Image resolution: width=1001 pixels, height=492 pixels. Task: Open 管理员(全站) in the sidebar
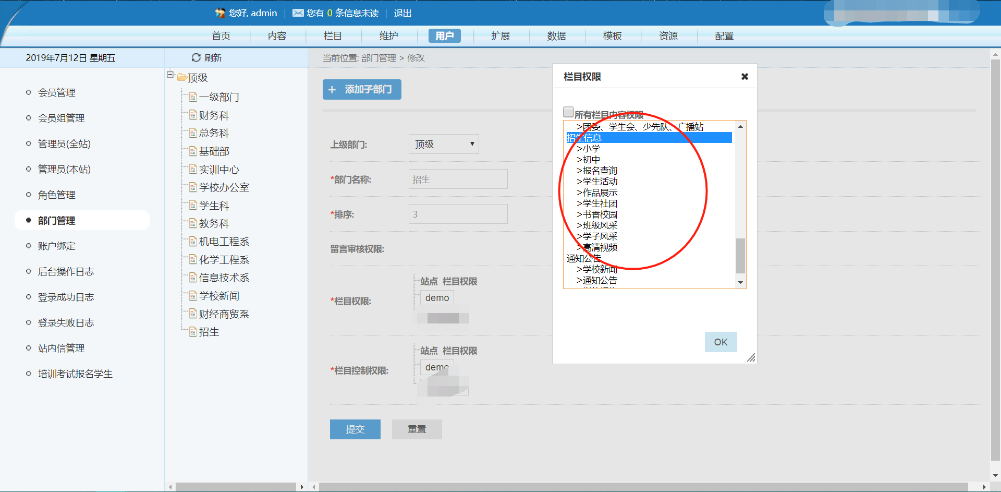click(x=65, y=143)
